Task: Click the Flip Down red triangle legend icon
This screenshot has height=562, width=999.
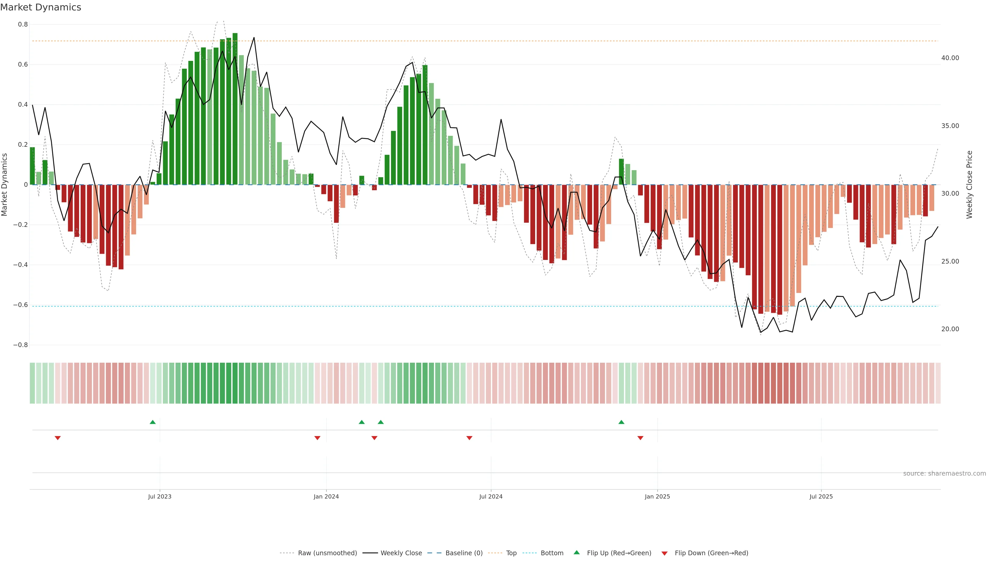Action: tap(664, 553)
